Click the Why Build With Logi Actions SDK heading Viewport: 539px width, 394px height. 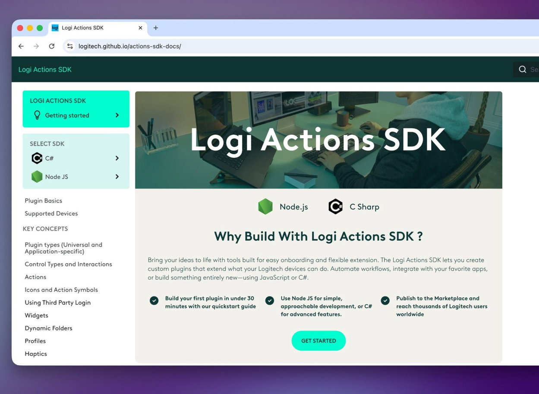click(318, 236)
